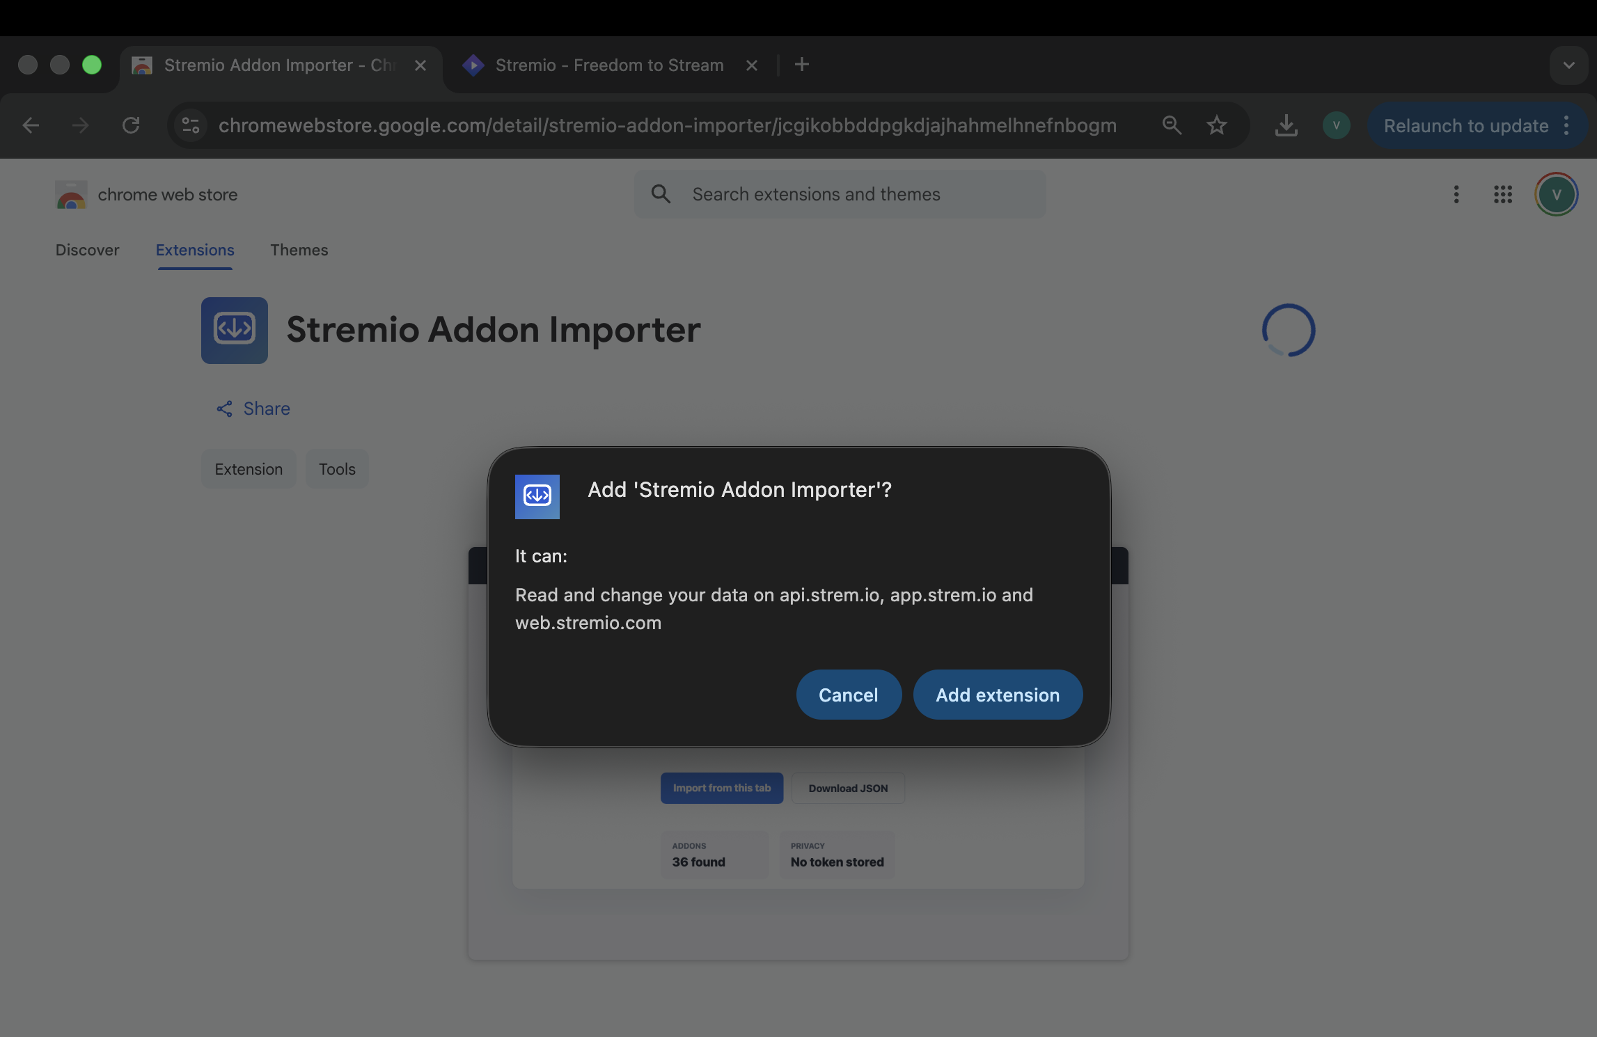
Task: Click the green macOS fullscreen window button
Action: tap(92, 65)
